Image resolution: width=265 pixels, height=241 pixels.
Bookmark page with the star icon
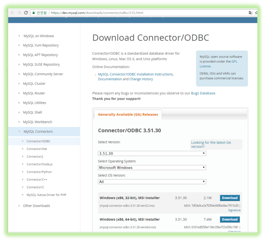pos(256,13)
